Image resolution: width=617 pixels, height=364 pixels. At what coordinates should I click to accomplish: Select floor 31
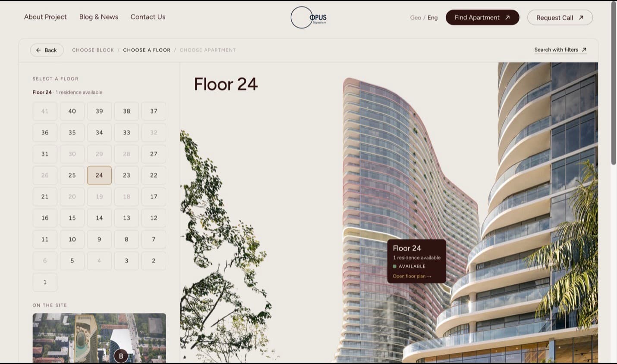(45, 154)
